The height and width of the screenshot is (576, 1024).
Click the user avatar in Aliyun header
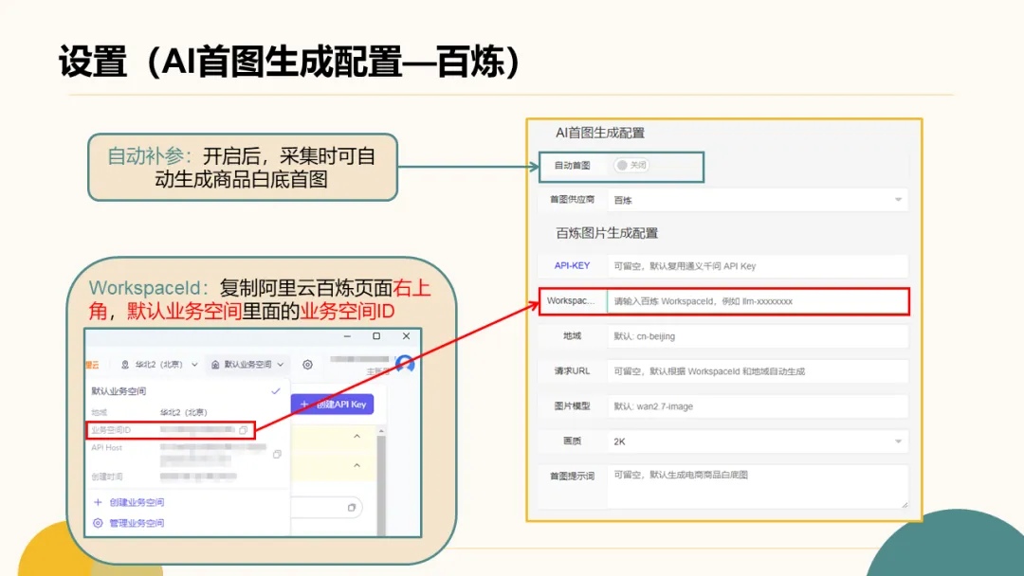pos(405,364)
